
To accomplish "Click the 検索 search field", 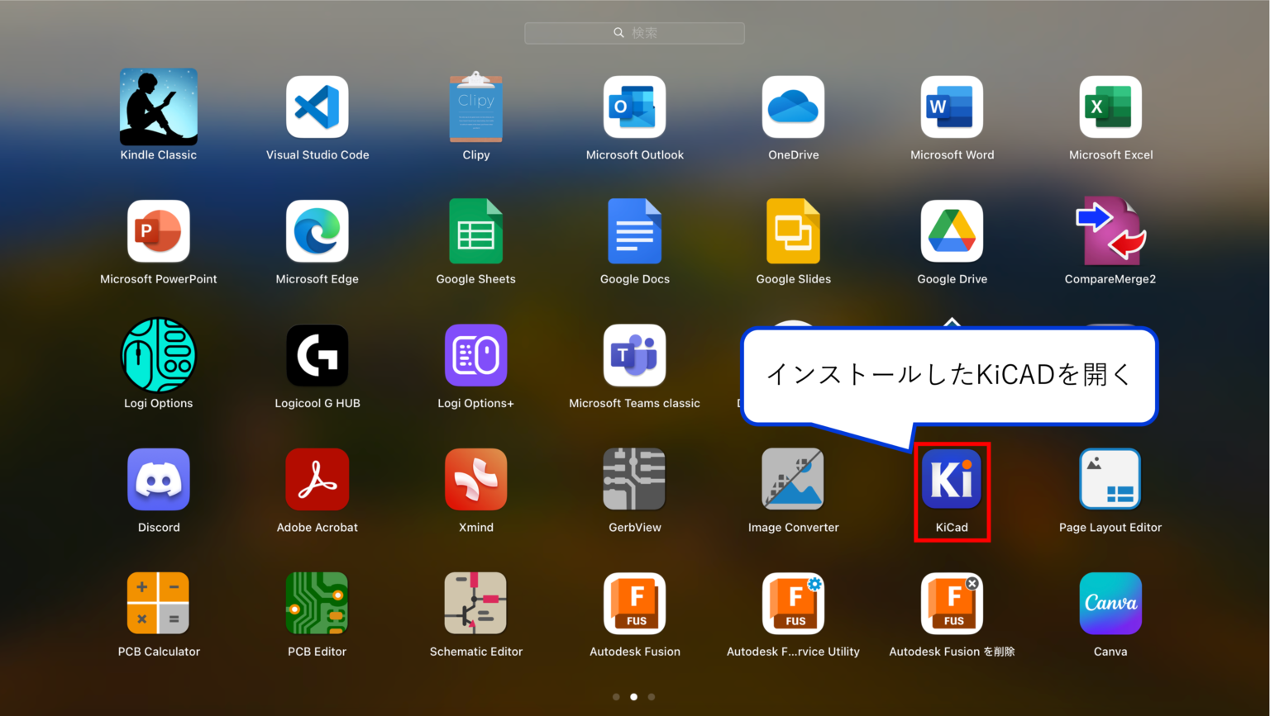I will point(634,33).
